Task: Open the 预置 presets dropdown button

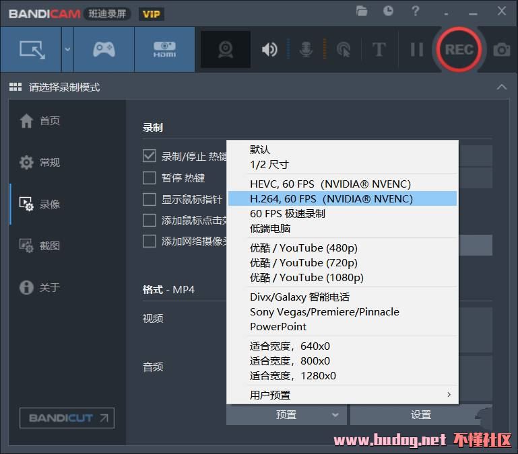Action: (286, 415)
